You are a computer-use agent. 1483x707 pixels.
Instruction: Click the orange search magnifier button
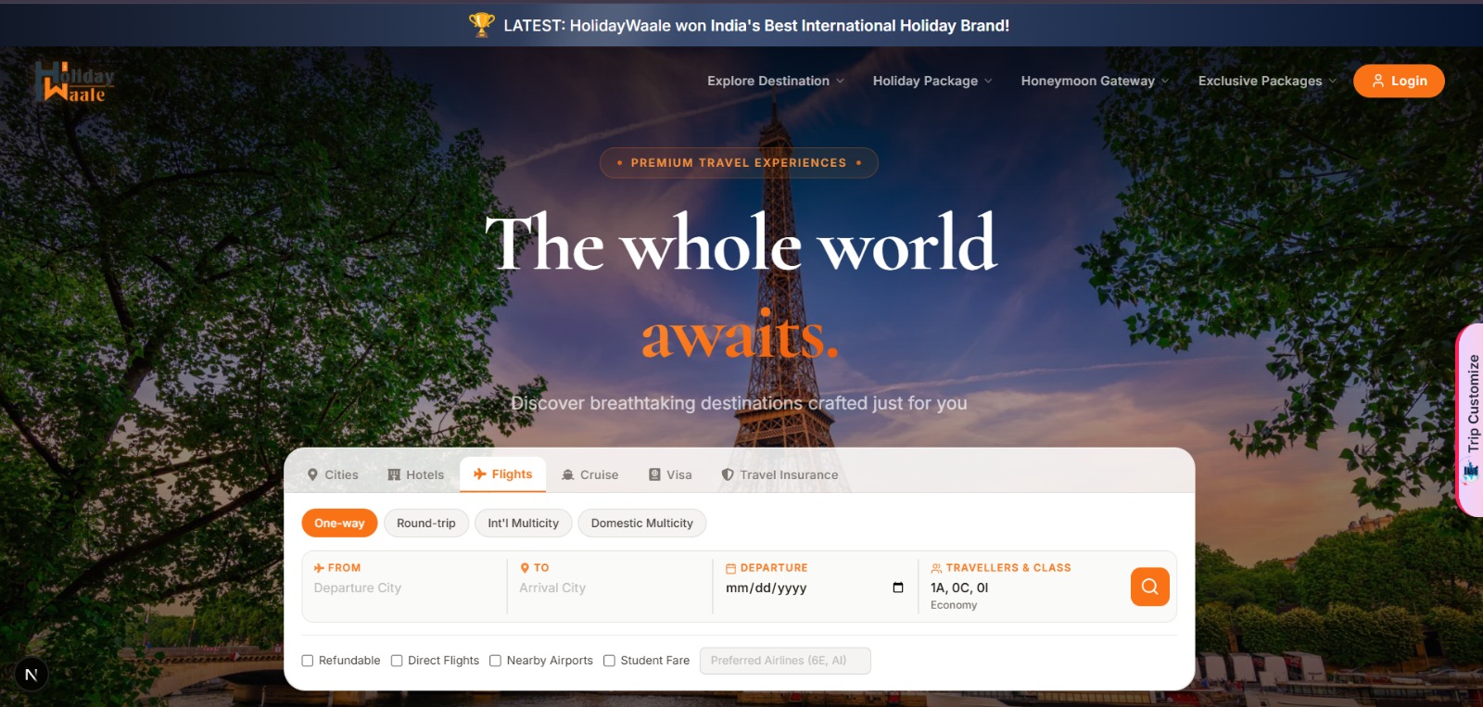1149,587
